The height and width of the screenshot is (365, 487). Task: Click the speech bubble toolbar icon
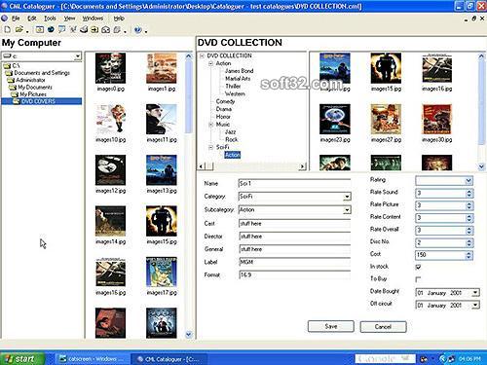coord(61,29)
